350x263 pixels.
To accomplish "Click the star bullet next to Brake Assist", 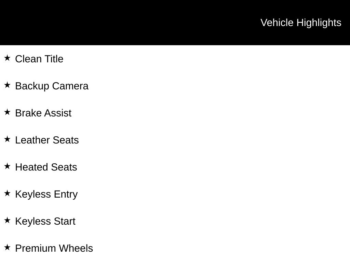I will coord(7,112).
